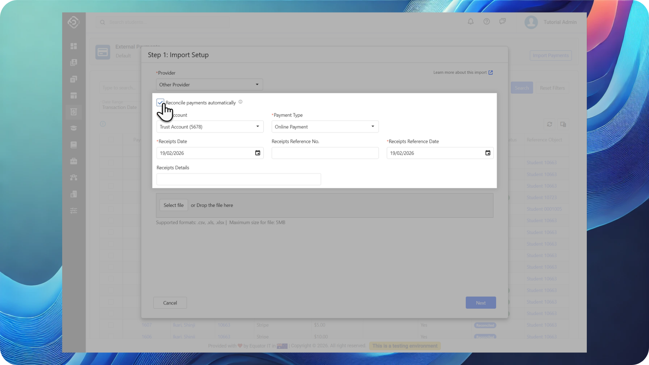
Task: Open the Tutorial Admin user avatar
Action: point(531,22)
